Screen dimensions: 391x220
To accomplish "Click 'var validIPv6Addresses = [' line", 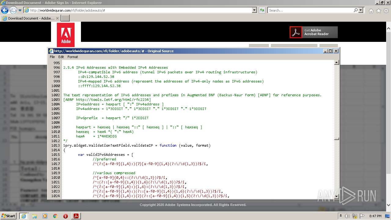I will (105, 155).
